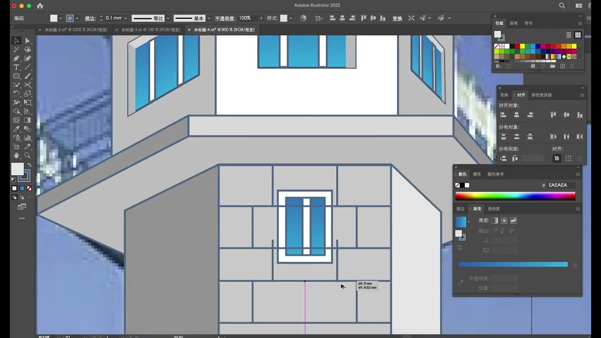
Task: Click Horizontal Align Left in Align panel
Action: tap(503, 115)
